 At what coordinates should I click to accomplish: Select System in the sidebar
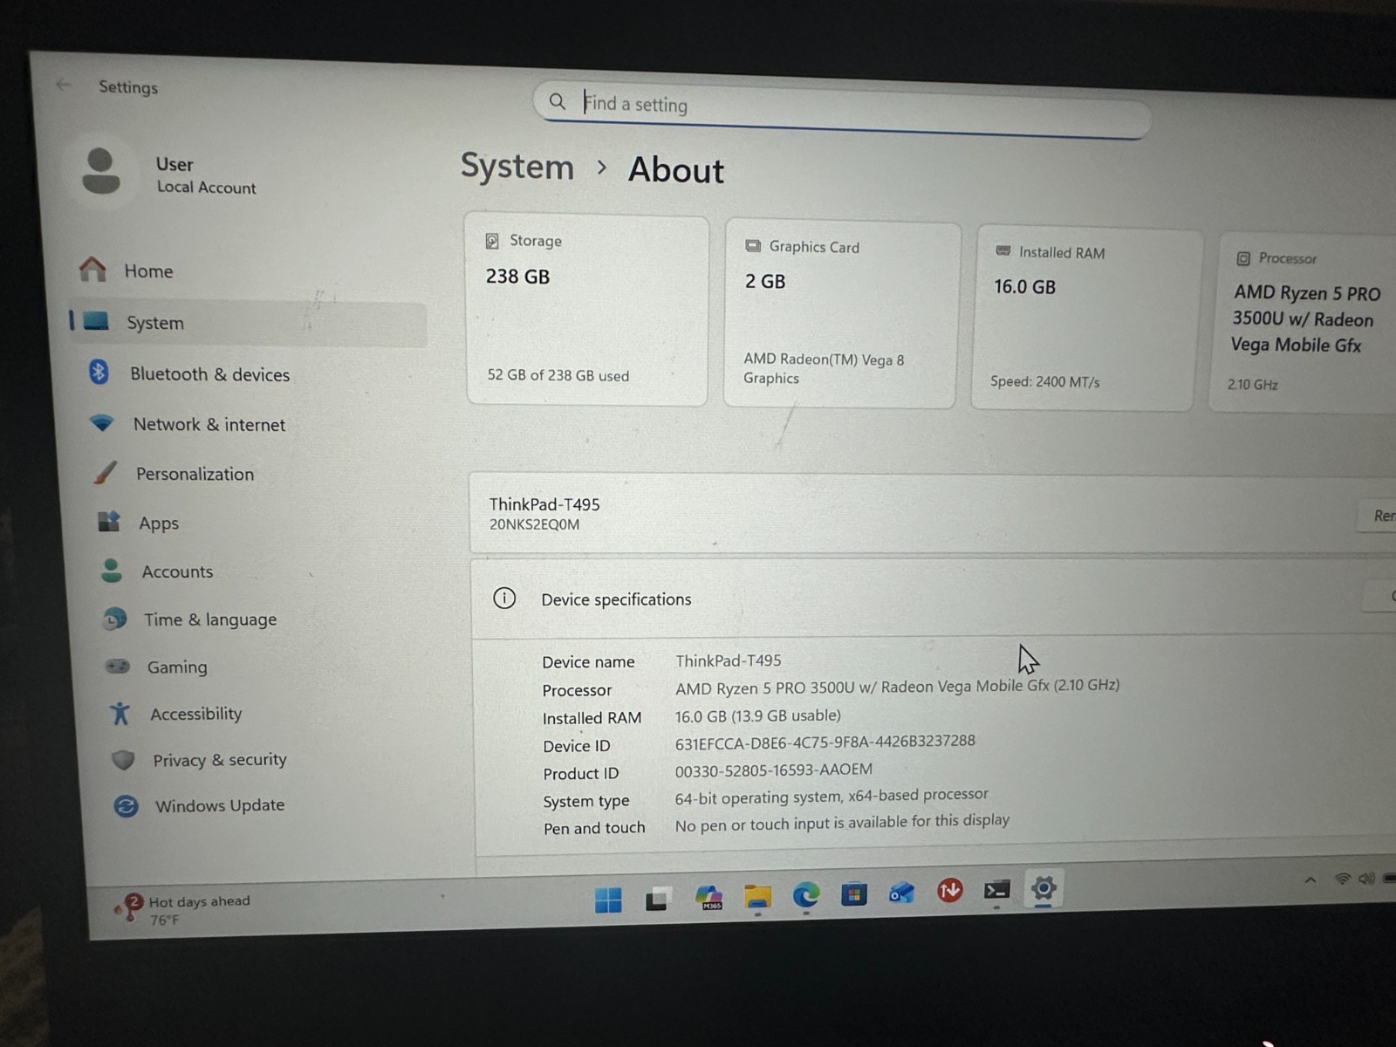(x=249, y=323)
